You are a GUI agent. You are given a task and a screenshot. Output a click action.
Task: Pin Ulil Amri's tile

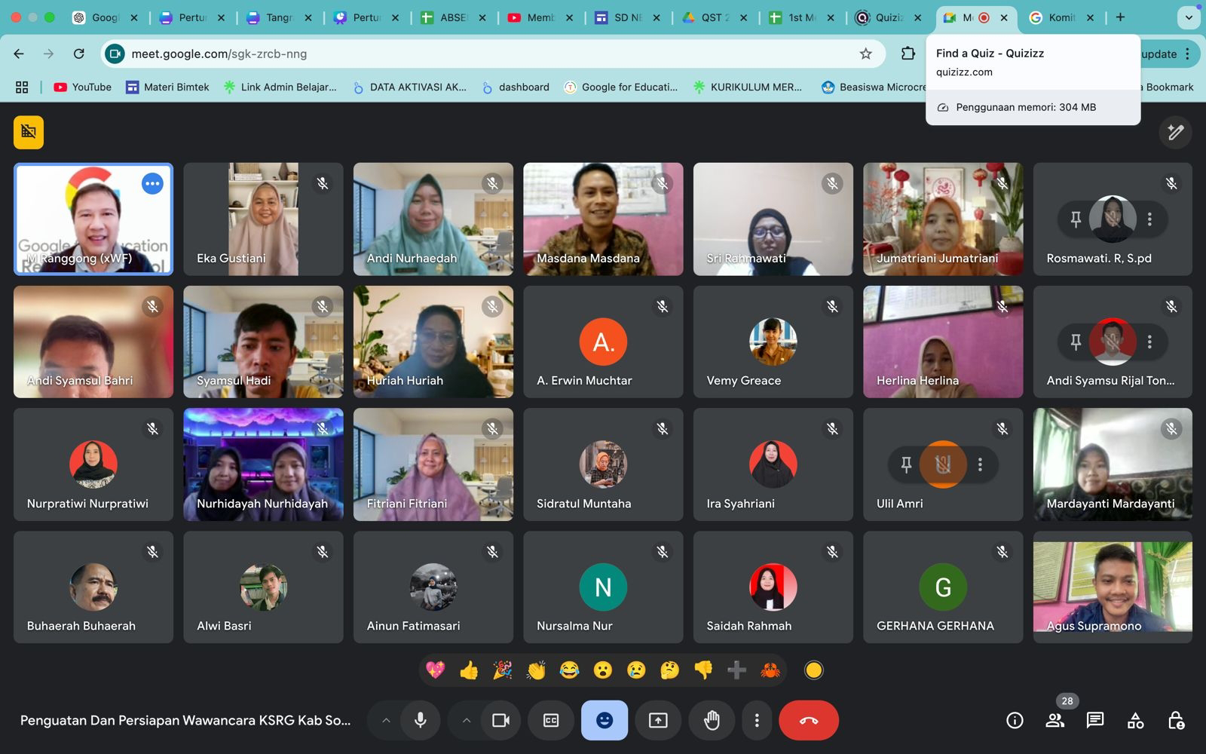tap(906, 464)
